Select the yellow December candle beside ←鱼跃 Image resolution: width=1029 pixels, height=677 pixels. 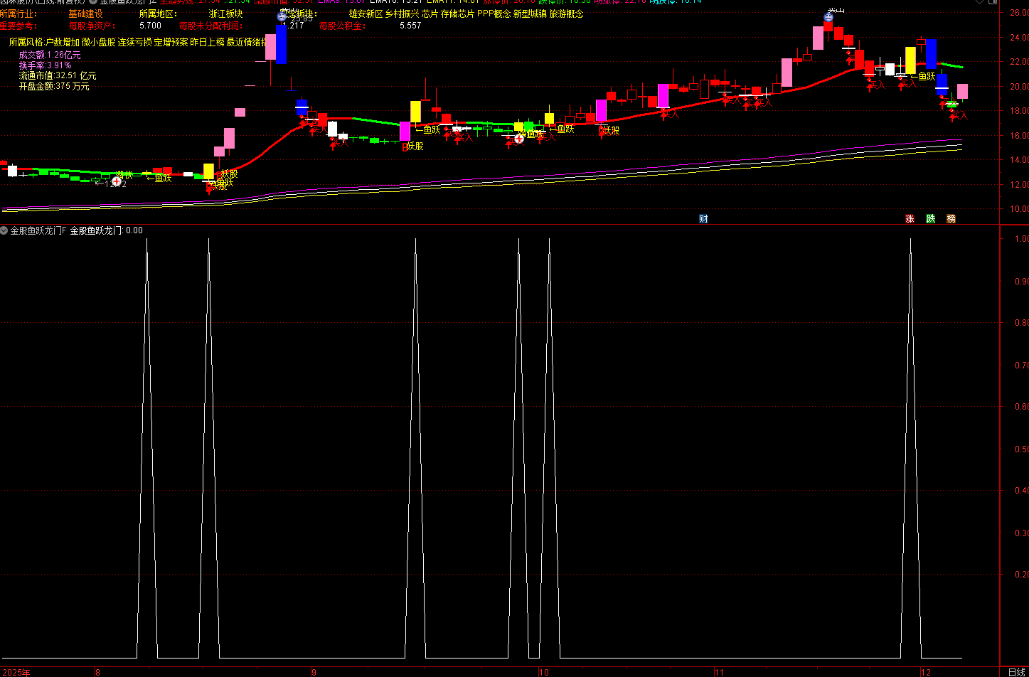pos(910,60)
